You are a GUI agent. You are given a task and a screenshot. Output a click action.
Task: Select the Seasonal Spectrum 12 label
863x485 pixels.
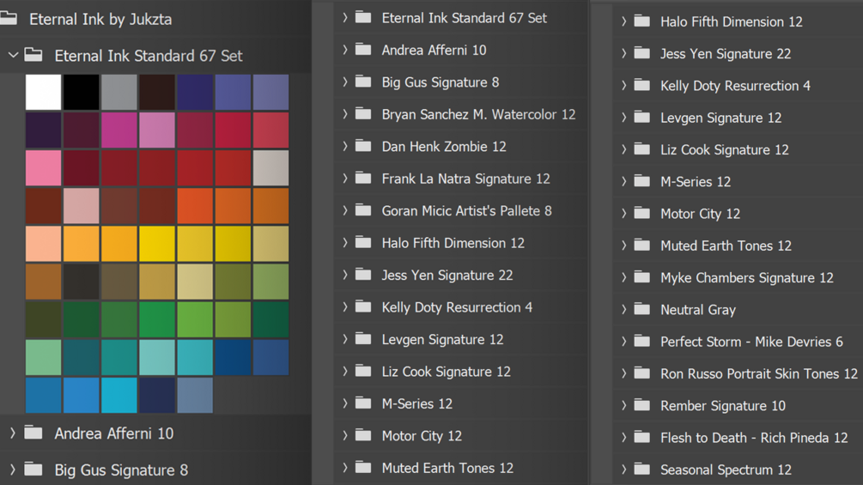click(726, 469)
